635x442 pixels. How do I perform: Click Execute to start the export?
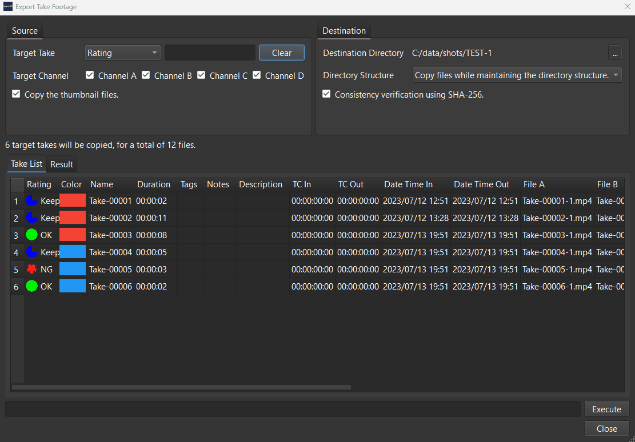(x=606, y=409)
